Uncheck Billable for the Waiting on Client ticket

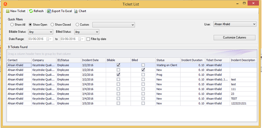[x=119, y=65]
